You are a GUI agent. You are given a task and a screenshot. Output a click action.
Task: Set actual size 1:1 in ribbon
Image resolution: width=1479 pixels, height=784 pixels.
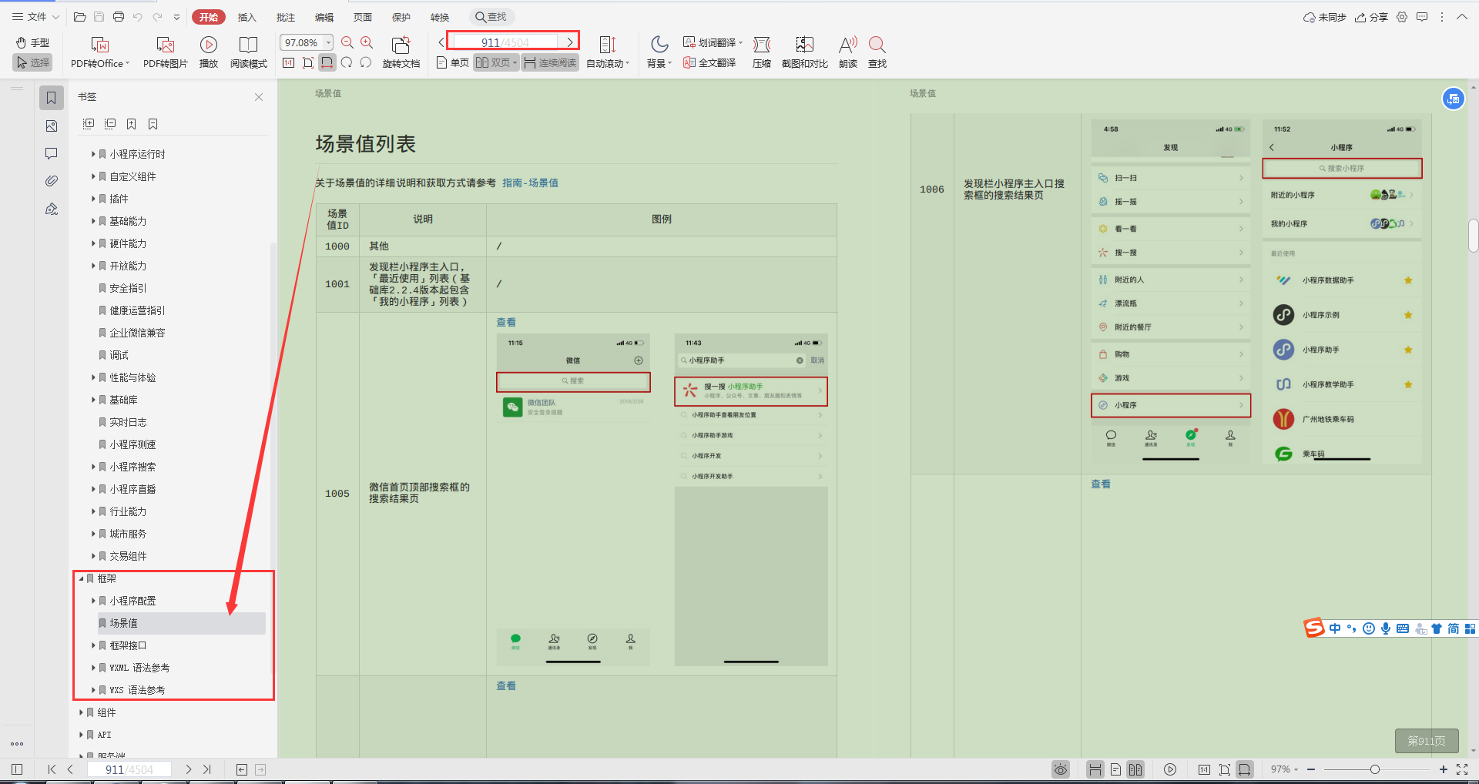pos(289,62)
